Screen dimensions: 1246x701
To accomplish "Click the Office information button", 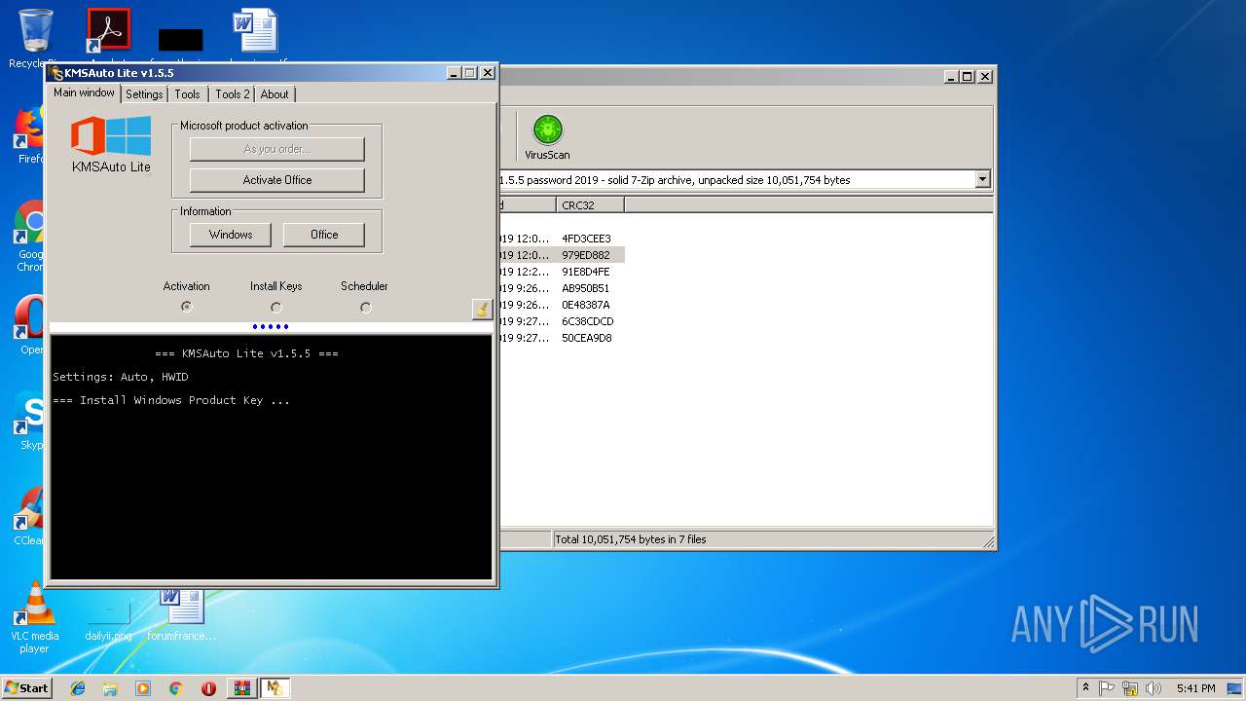I will (324, 235).
